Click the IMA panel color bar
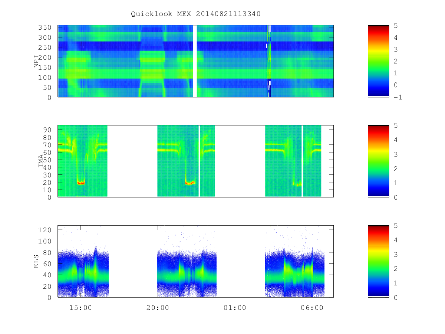The height and width of the screenshot is (334, 445). tap(378, 161)
